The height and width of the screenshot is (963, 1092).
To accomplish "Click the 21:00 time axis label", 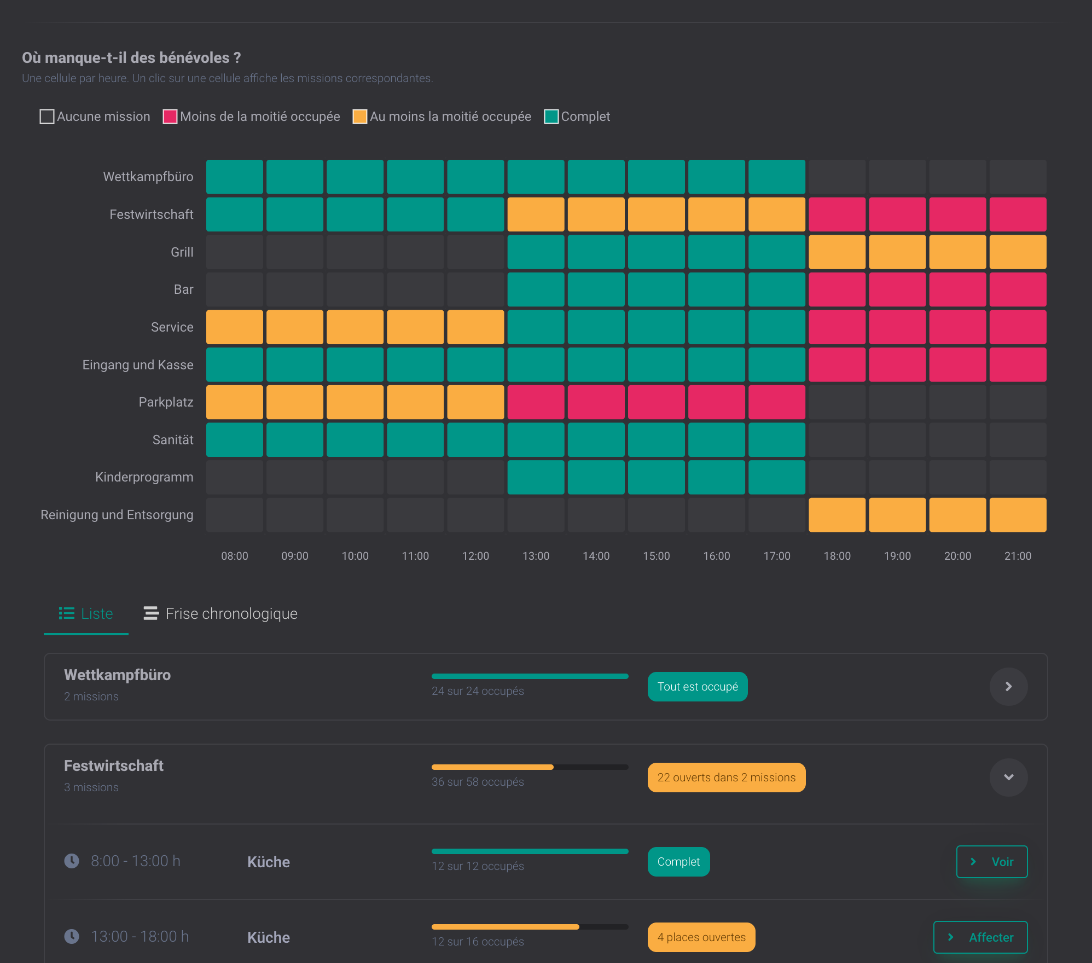I will (x=1018, y=556).
